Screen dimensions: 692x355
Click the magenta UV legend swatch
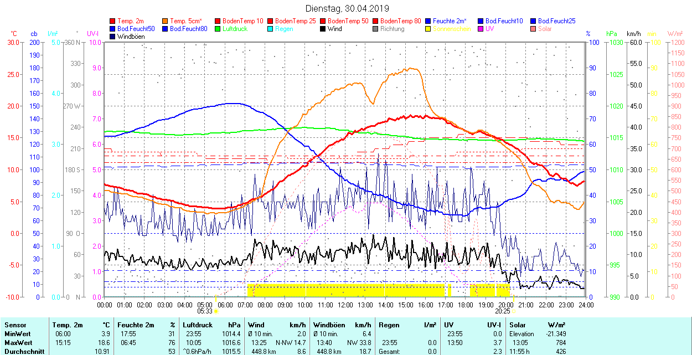click(481, 29)
